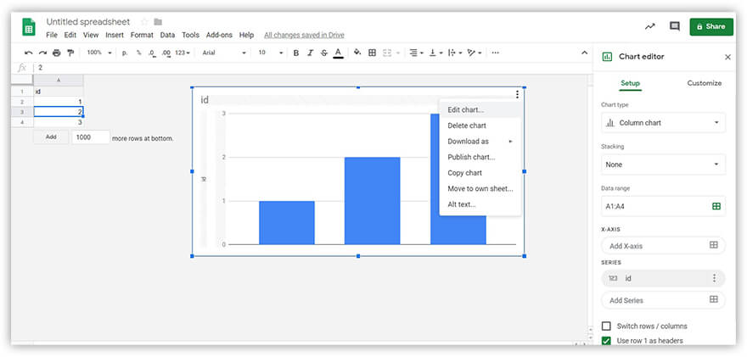Click the Data range grid select icon
This screenshot has height=357, width=747.
coord(716,206)
